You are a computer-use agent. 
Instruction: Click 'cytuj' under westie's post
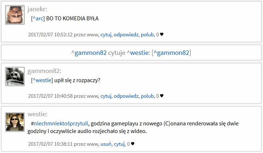[x=119, y=144]
